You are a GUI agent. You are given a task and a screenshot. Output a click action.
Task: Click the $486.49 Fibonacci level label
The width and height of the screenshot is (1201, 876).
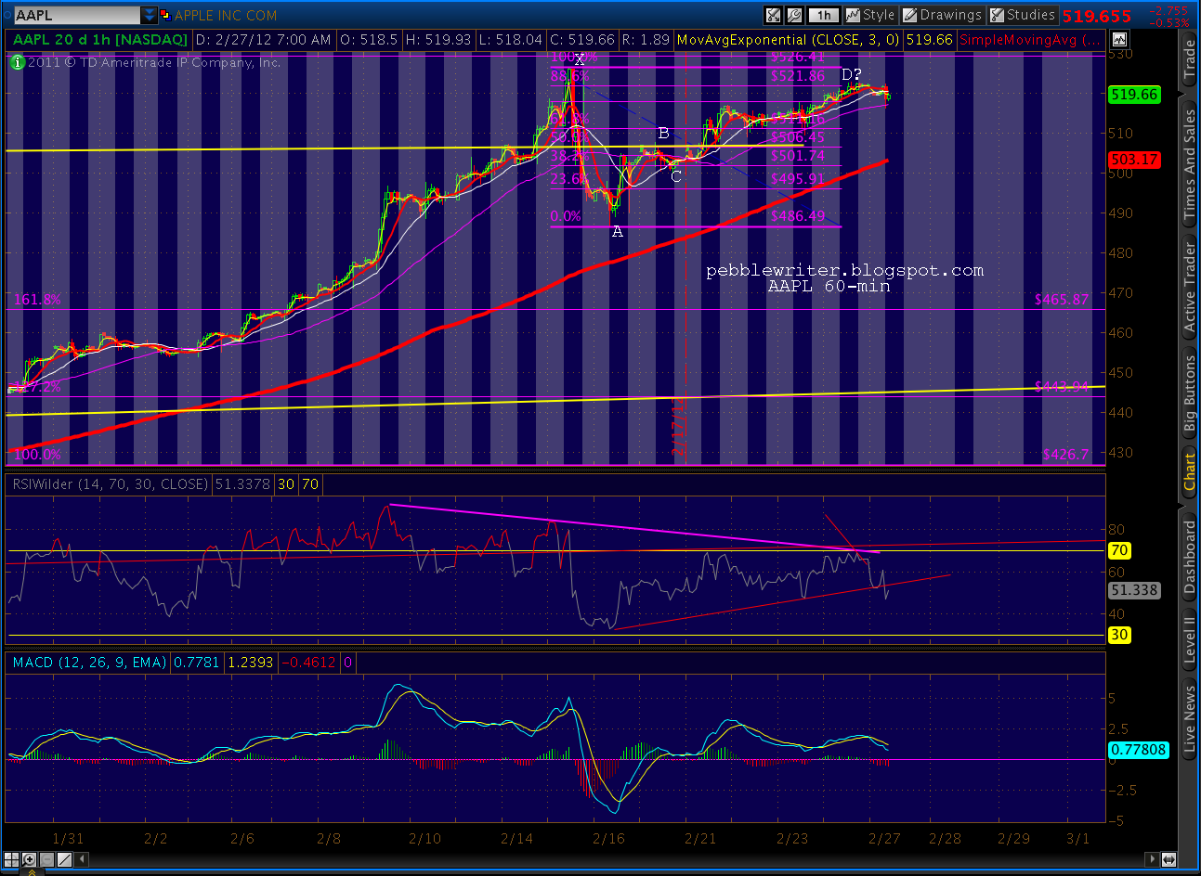point(797,216)
